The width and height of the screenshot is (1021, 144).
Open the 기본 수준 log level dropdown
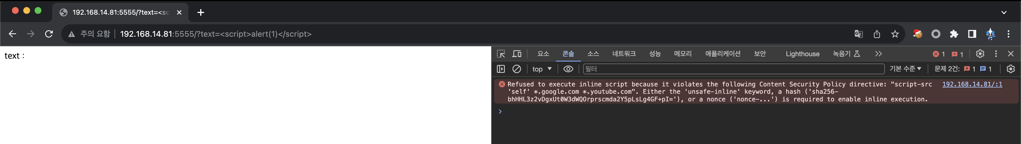pyautogui.click(x=905, y=69)
